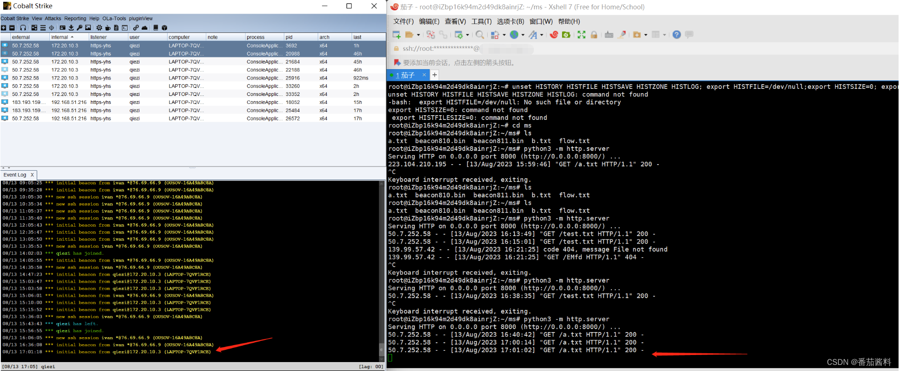
Task: Click Xshell blue help question icon
Action: pos(676,35)
